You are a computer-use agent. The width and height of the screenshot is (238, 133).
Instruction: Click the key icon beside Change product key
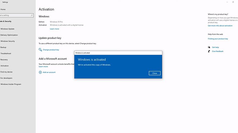coord(40,49)
